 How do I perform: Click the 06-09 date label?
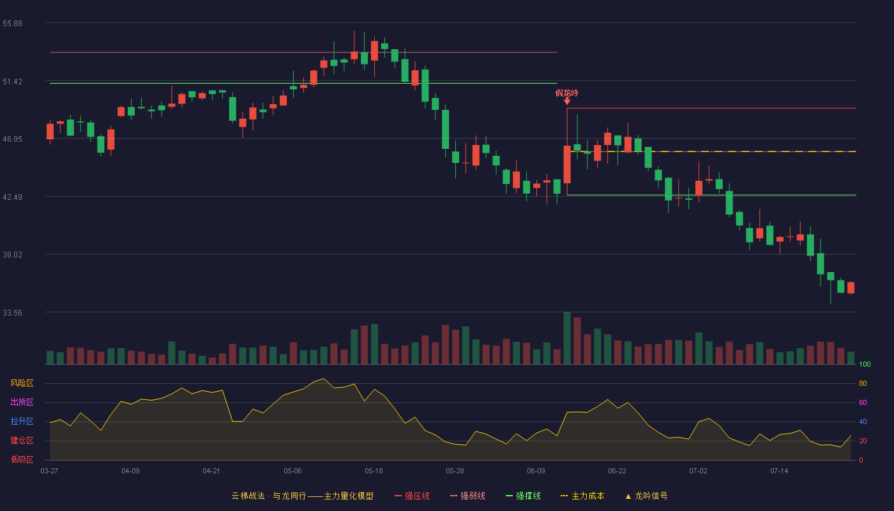(x=536, y=471)
